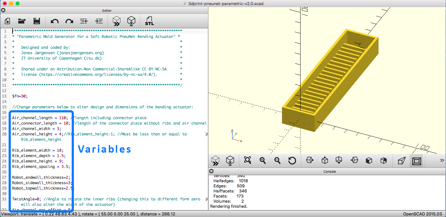Zoom out of the 3D view
The height and width of the screenshot is (217, 446).
pos(278,160)
